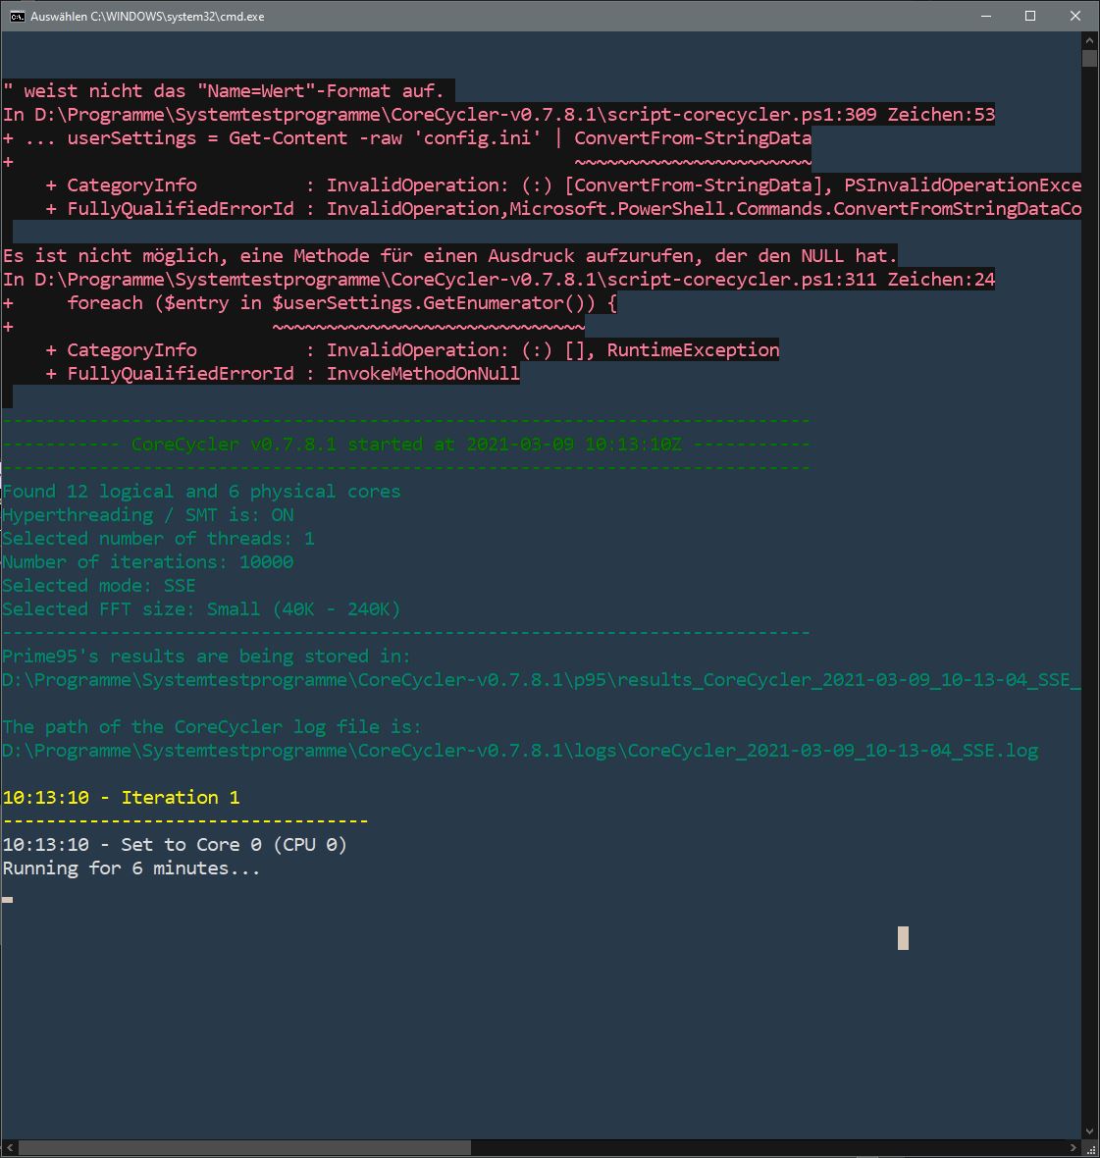
Task: Minimize the cmd.exe window
Action: click(x=985, y=17)
